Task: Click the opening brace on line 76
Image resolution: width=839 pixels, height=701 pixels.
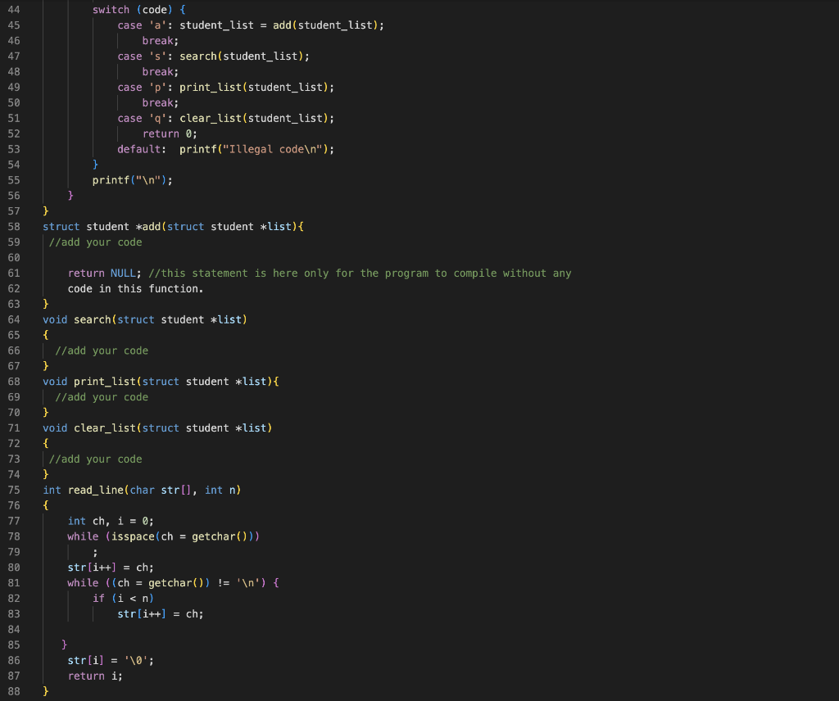Action: (x=46, y=506)
